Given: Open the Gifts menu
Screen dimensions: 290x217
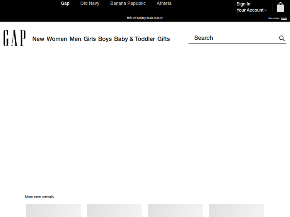Looking at the screenshot, I should [x=164, y=39].
